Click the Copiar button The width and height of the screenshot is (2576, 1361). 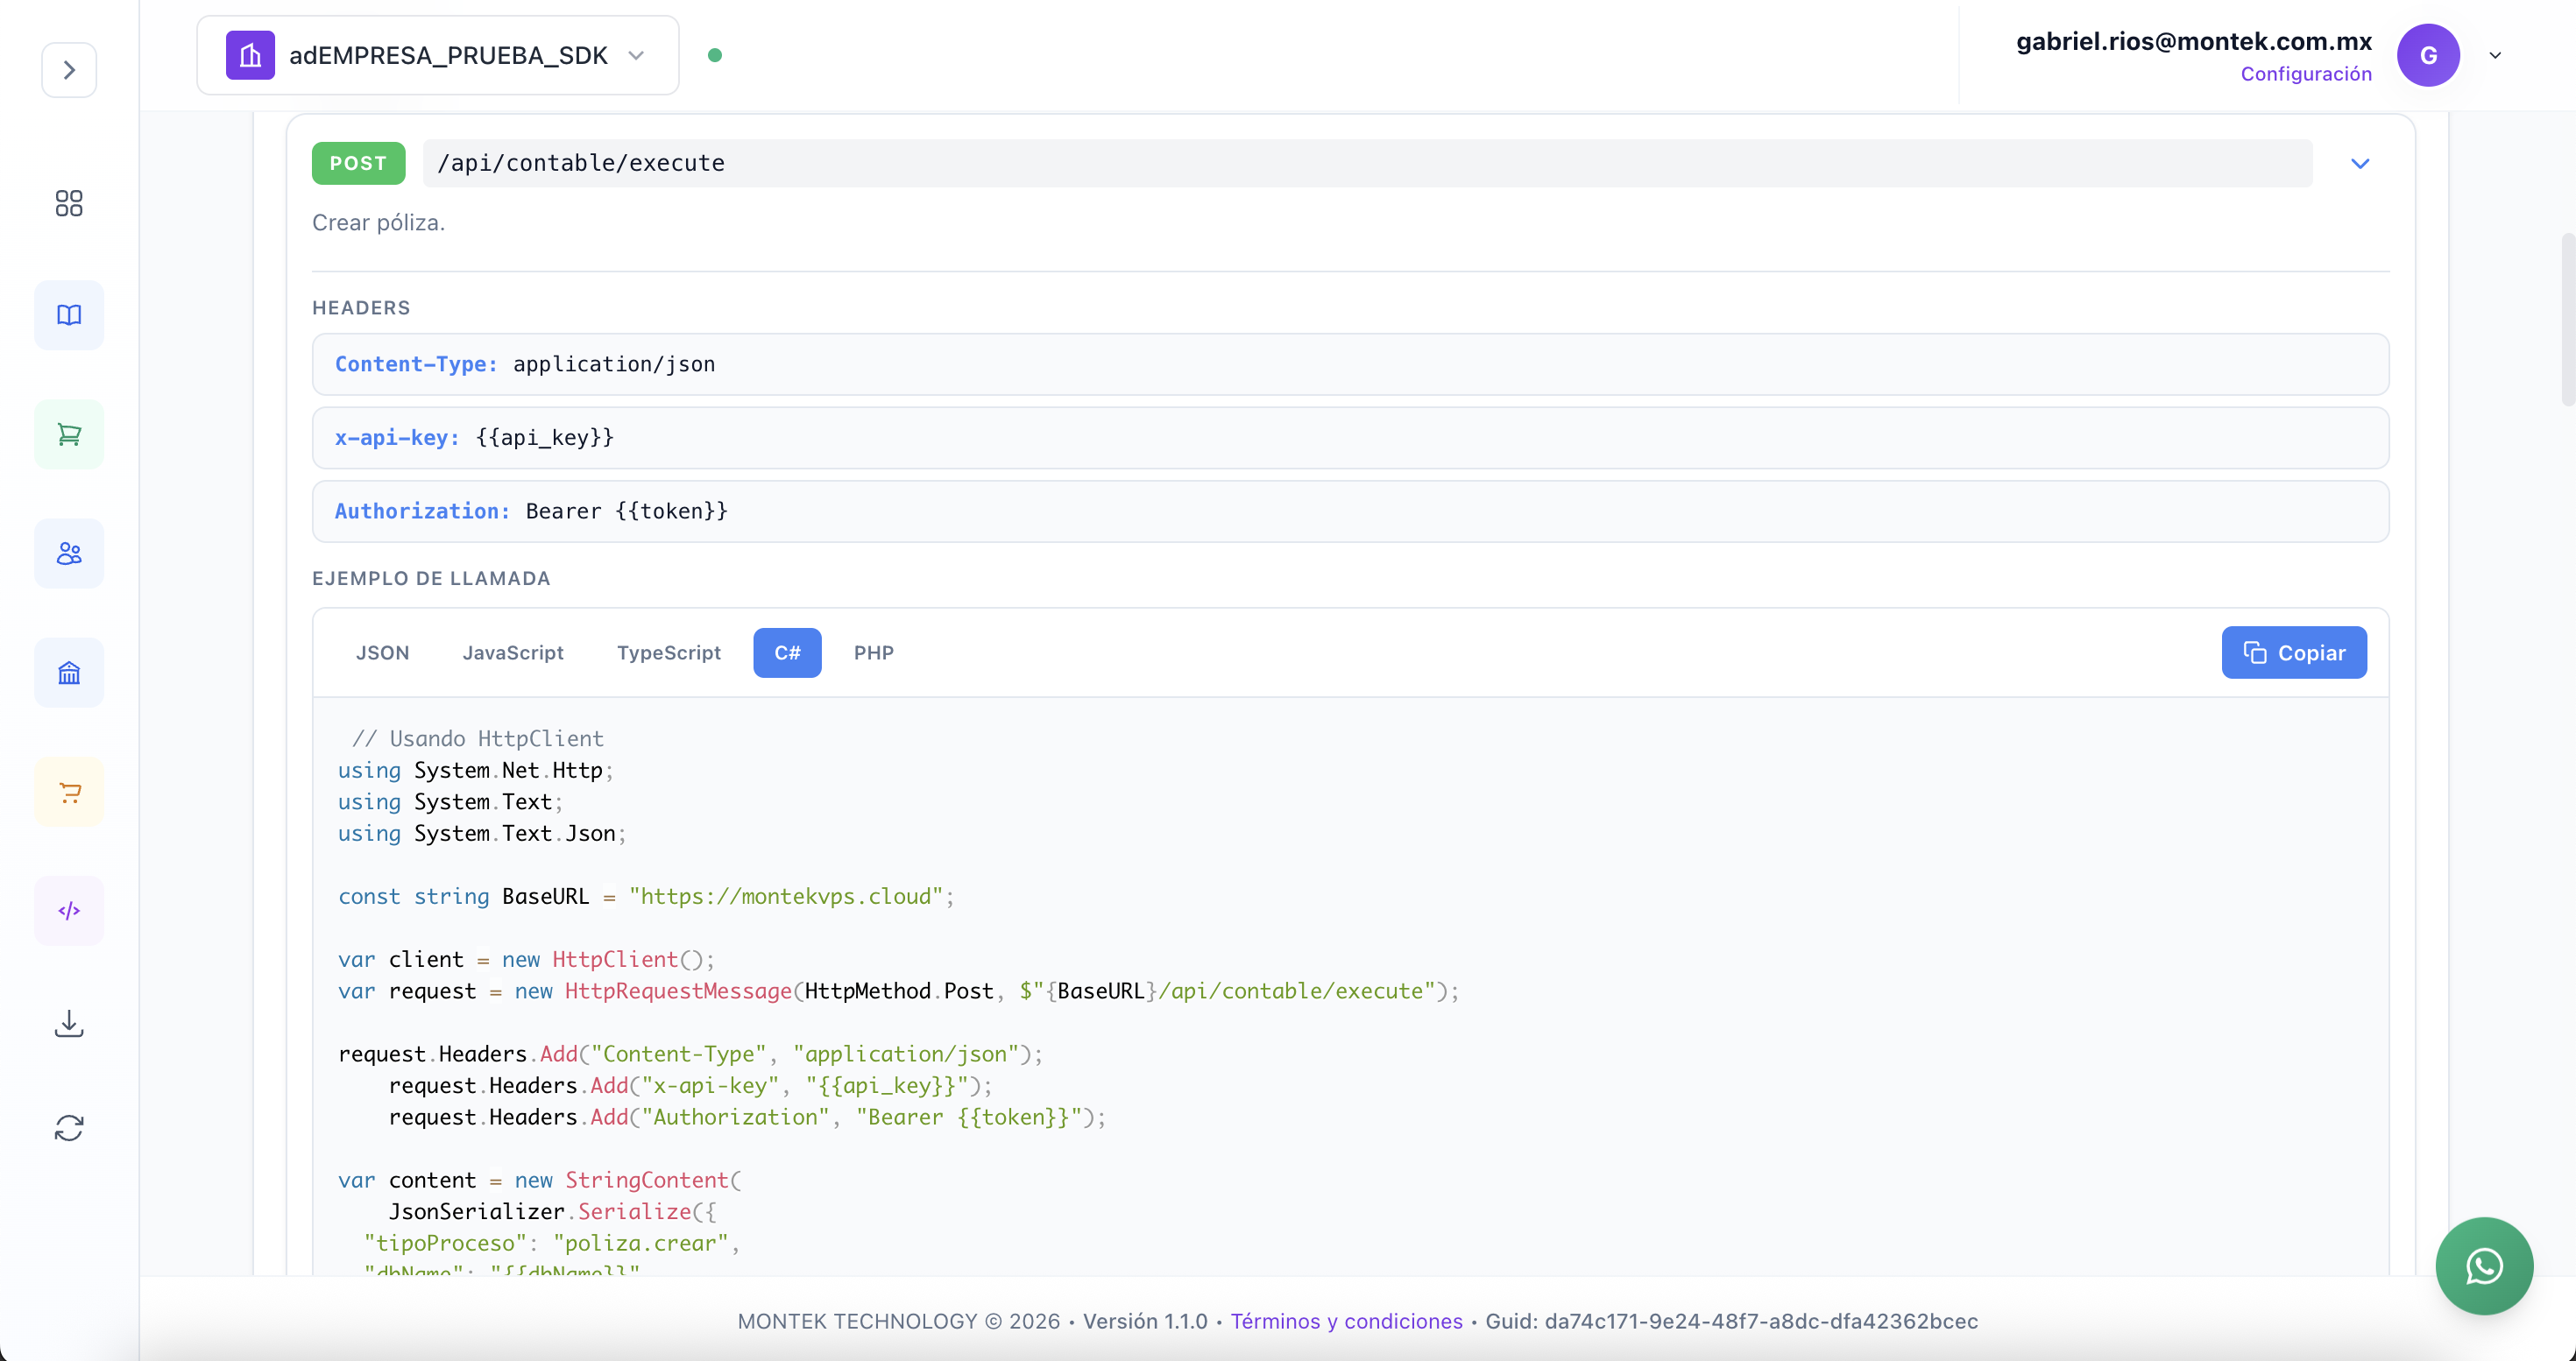(2293, 652)
